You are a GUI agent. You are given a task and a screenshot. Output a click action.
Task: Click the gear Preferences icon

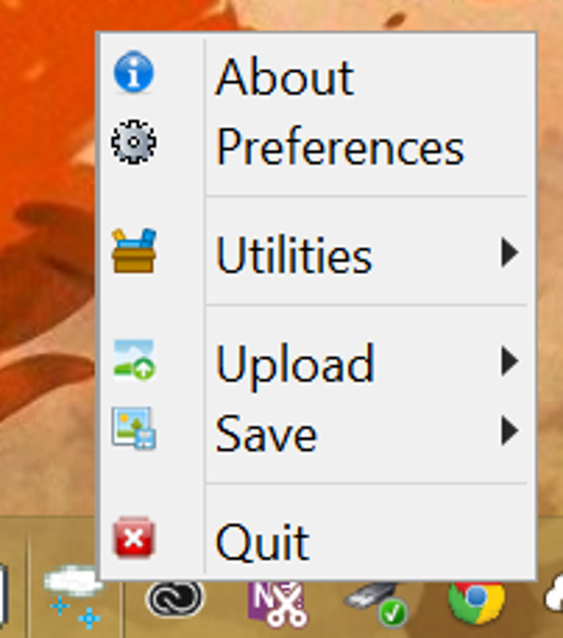click(x=134, y=142)
